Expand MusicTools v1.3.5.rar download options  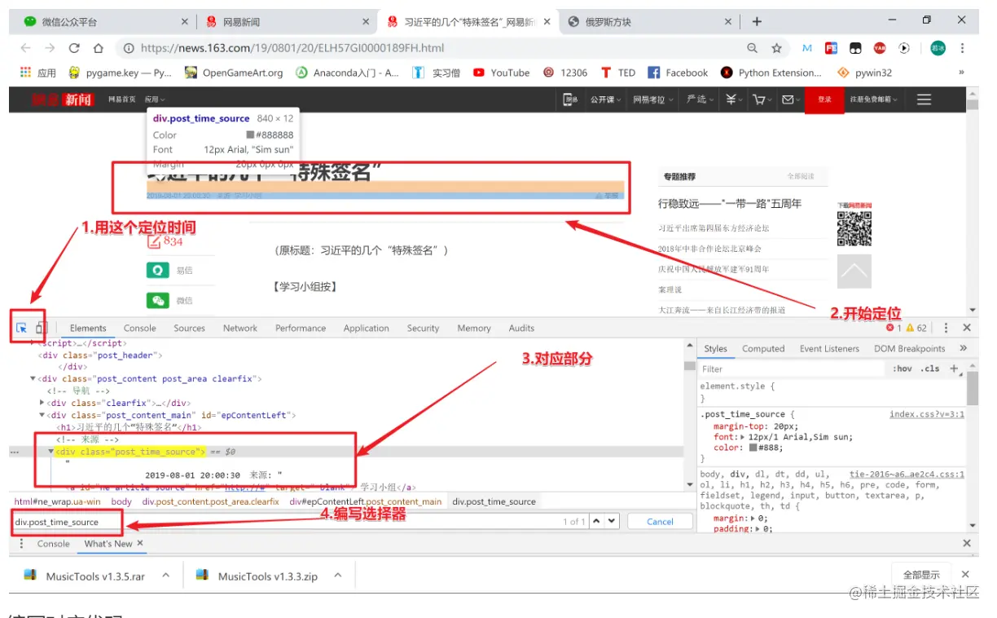[x=165, y=575]
